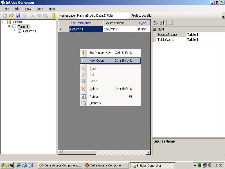This screenshot has width=225, height=169.
Task: Switch property grid to Categorized view
Action: click(x=156, y=23)
